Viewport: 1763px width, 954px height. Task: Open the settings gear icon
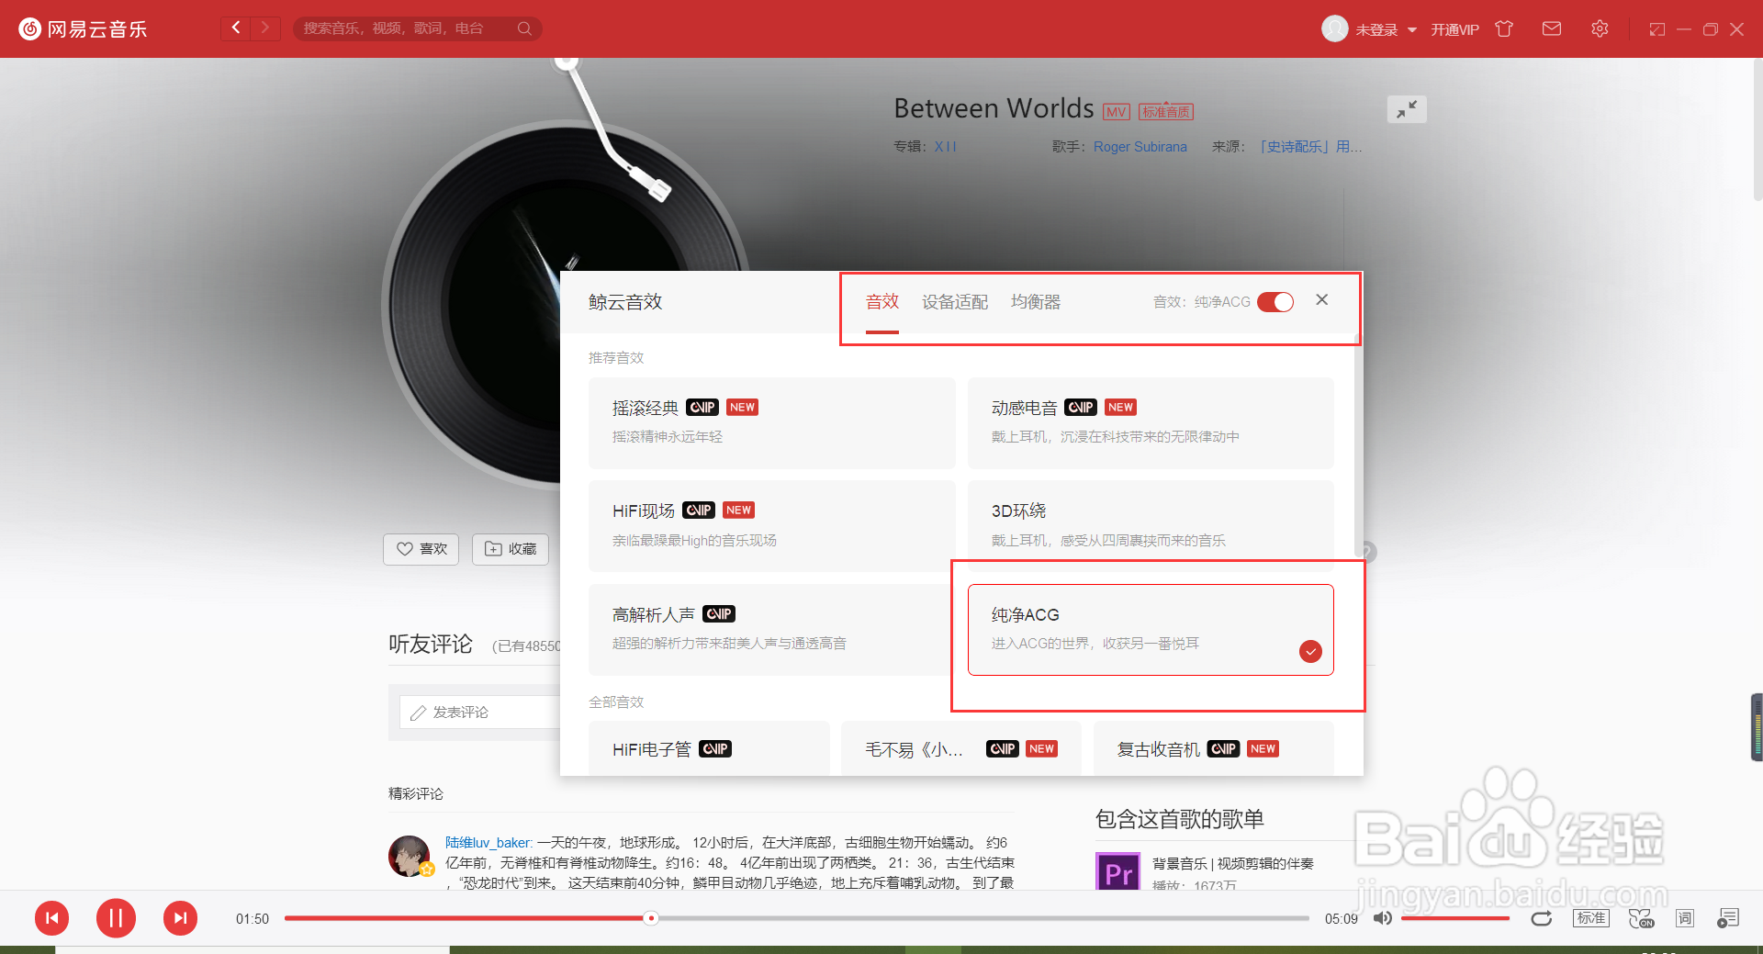coord(1600,28)
